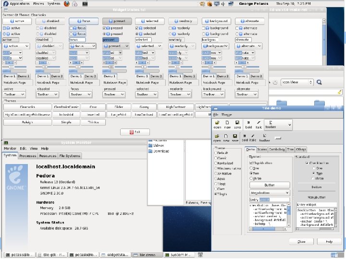Open the Videos folder in sidebar

click(x=158, y=145)
